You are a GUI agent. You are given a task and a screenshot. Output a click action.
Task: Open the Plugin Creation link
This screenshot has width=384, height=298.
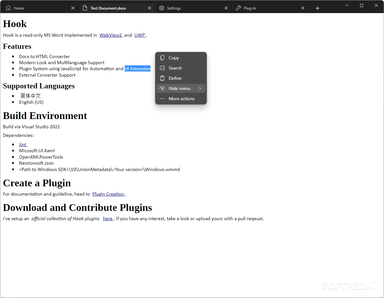[x=109, y=194]
